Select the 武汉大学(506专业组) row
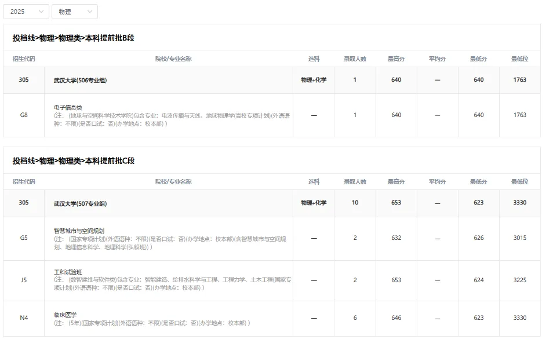This screenshot has height=343, width=546. click(272, 80)
